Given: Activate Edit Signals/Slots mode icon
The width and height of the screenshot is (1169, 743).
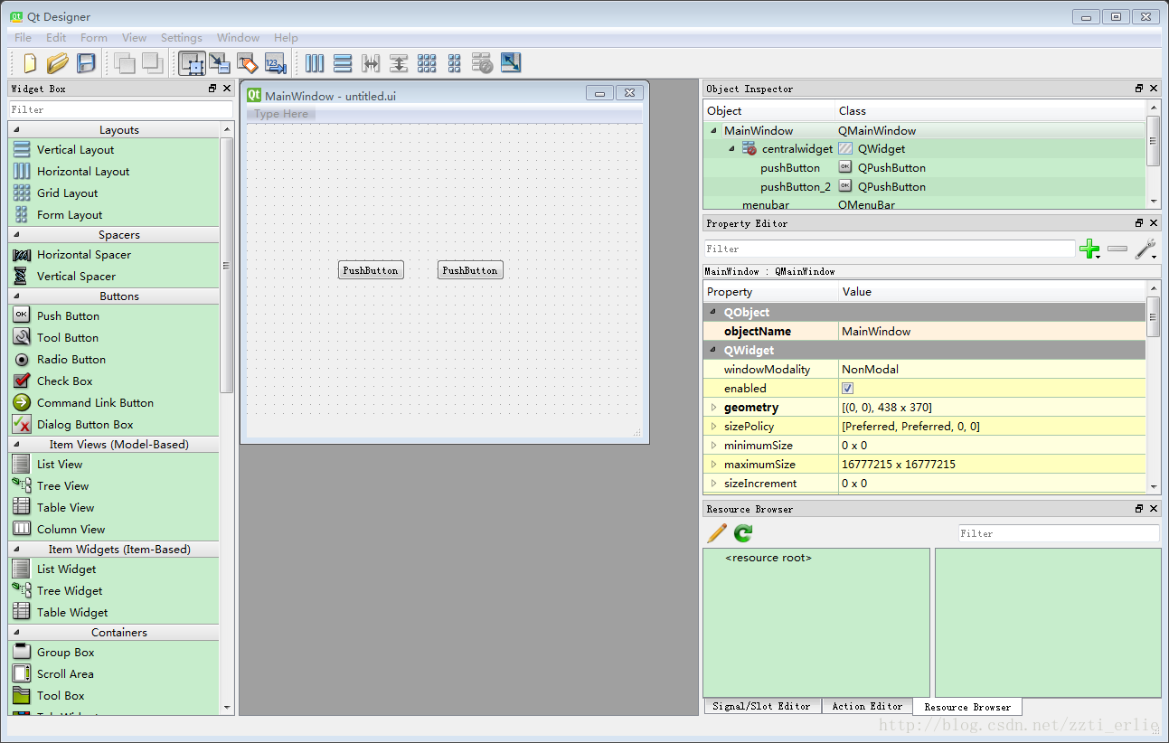Looking at the screenshot, I should click(x=219, y=63).
